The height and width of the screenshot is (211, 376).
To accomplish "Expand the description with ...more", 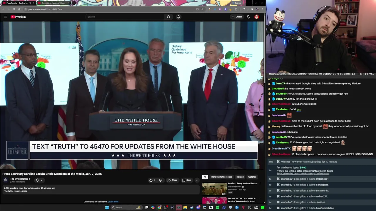I will pyautogui.click(x=24, y=191).
